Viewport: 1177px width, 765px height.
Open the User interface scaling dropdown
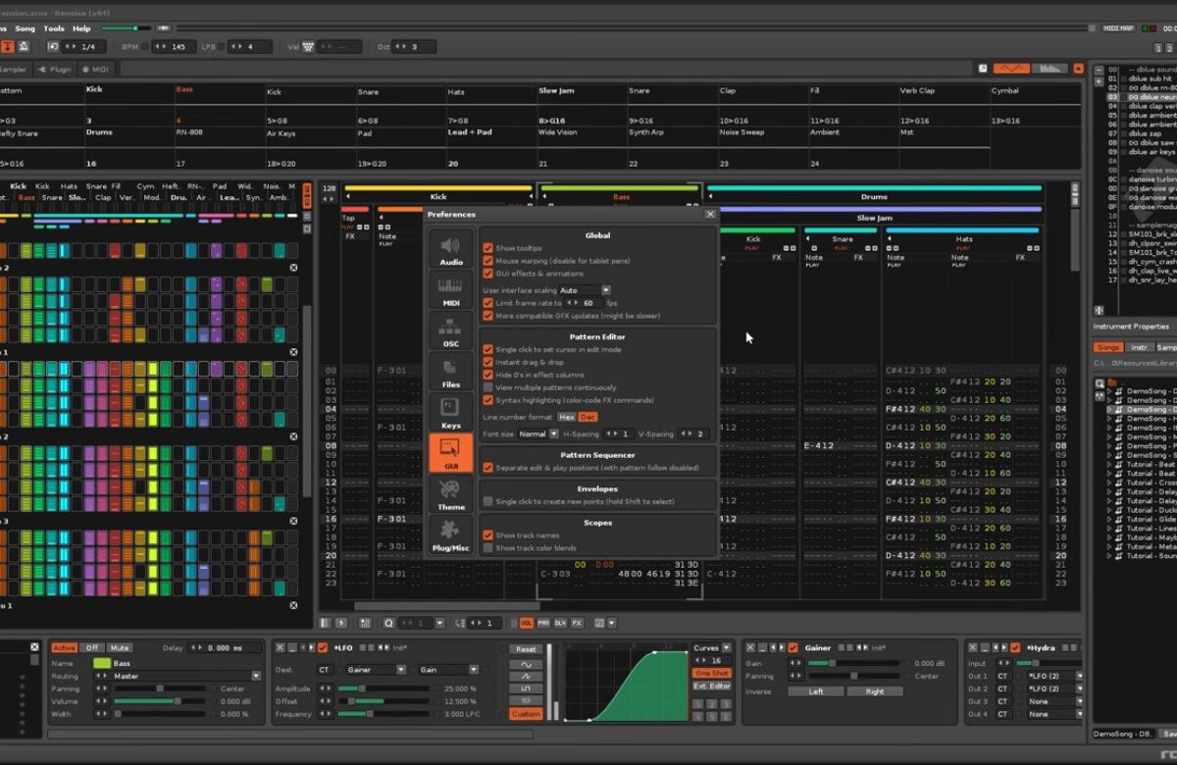point(585,290)
